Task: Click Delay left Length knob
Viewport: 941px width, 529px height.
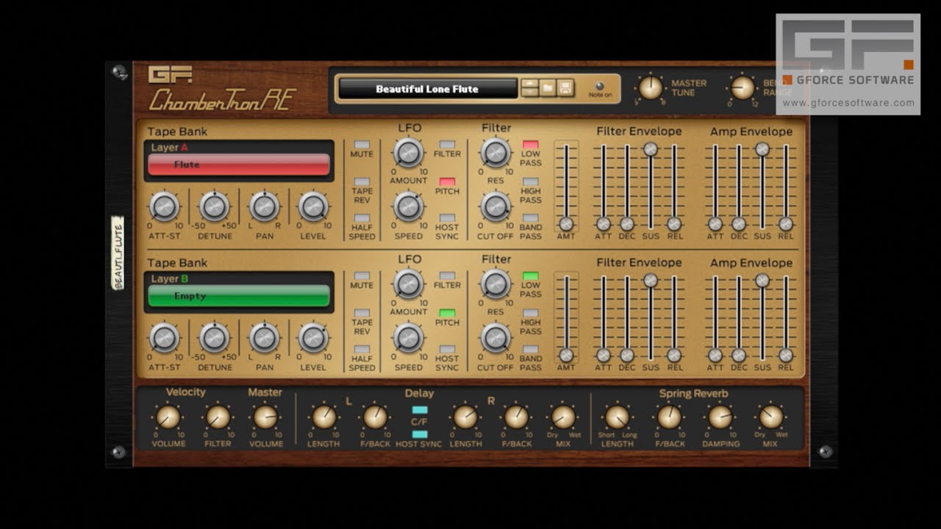Action: pyautogui.click(x=324, y=417)
